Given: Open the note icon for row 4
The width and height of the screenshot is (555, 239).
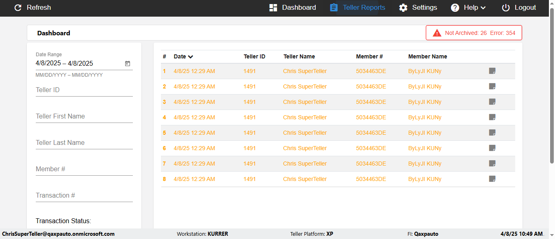Looking at the screenshot, I should pos(492,117).
